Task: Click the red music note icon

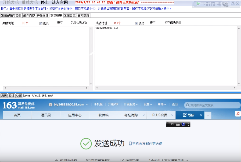Action: pyautogui.click(x=238, y=114)
